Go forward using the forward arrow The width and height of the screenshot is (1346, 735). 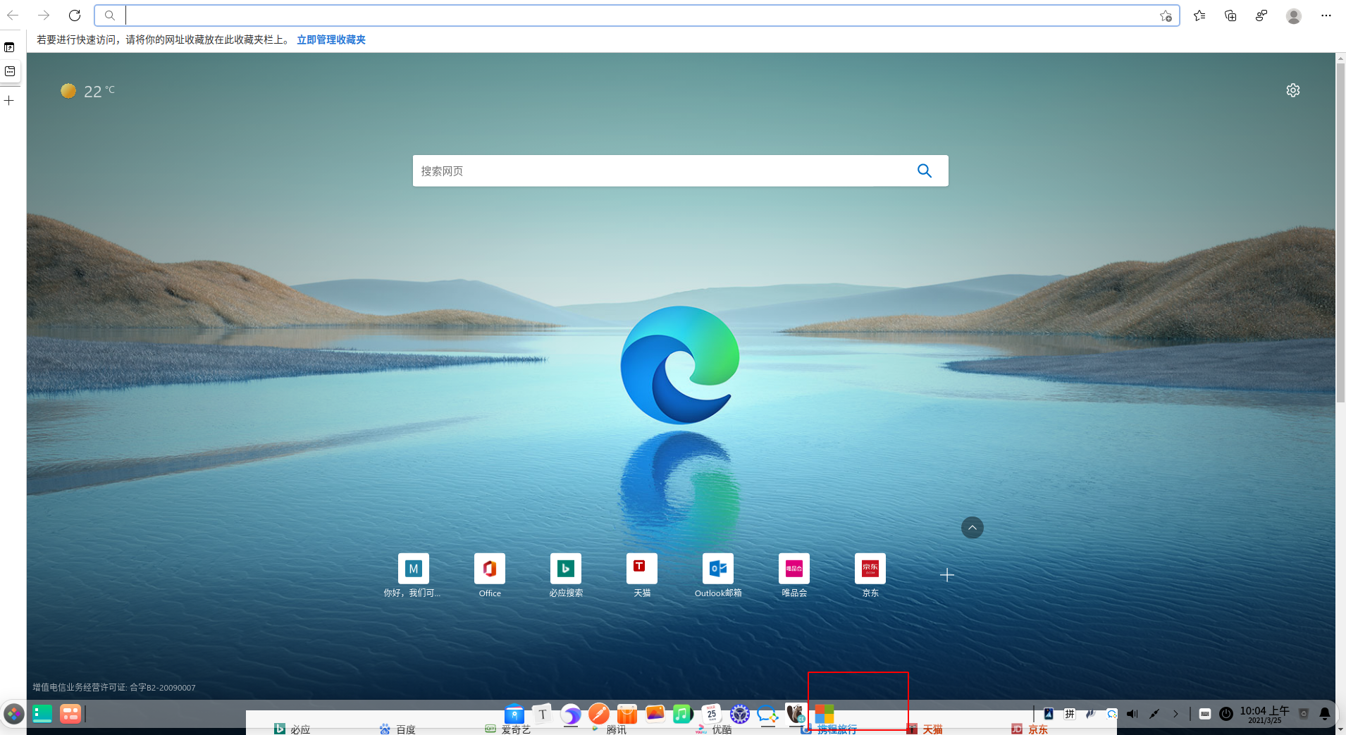[x=44, y=16]
